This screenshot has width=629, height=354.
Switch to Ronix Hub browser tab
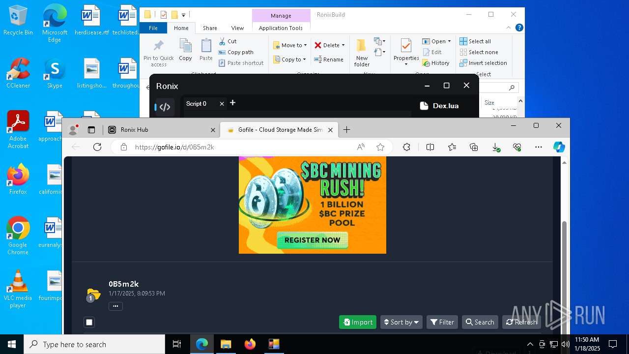(x=161, y=130)
